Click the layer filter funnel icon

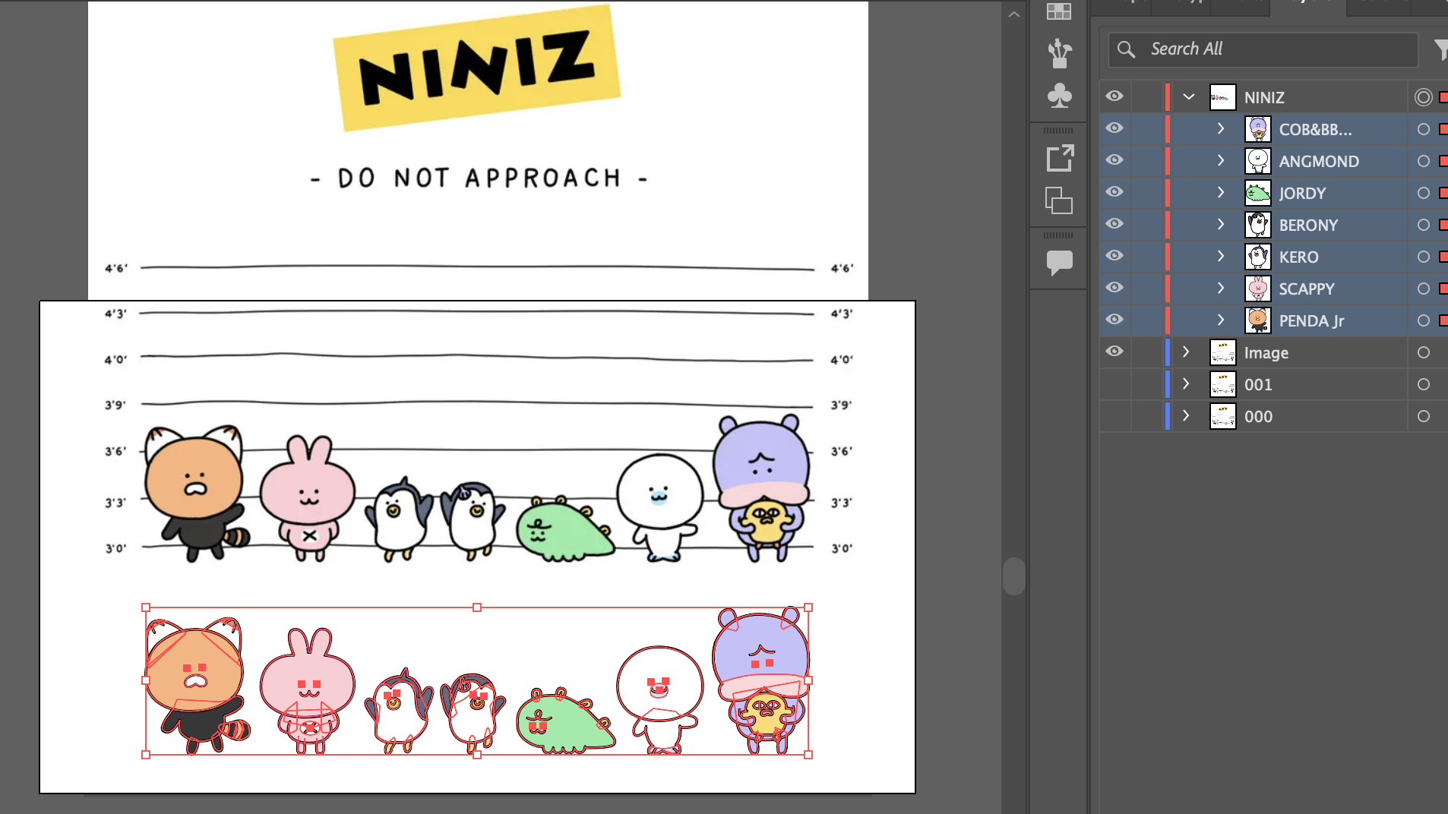1440,49
